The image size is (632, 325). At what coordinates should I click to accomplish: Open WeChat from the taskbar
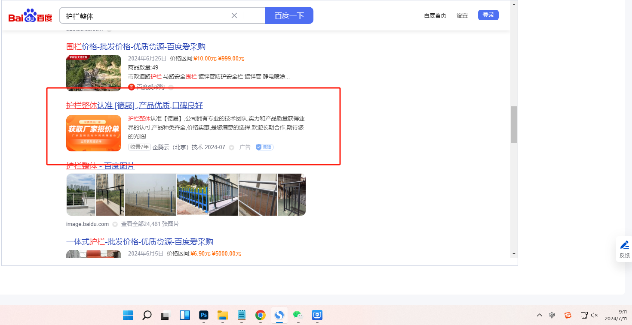click(x=298, y=316)
